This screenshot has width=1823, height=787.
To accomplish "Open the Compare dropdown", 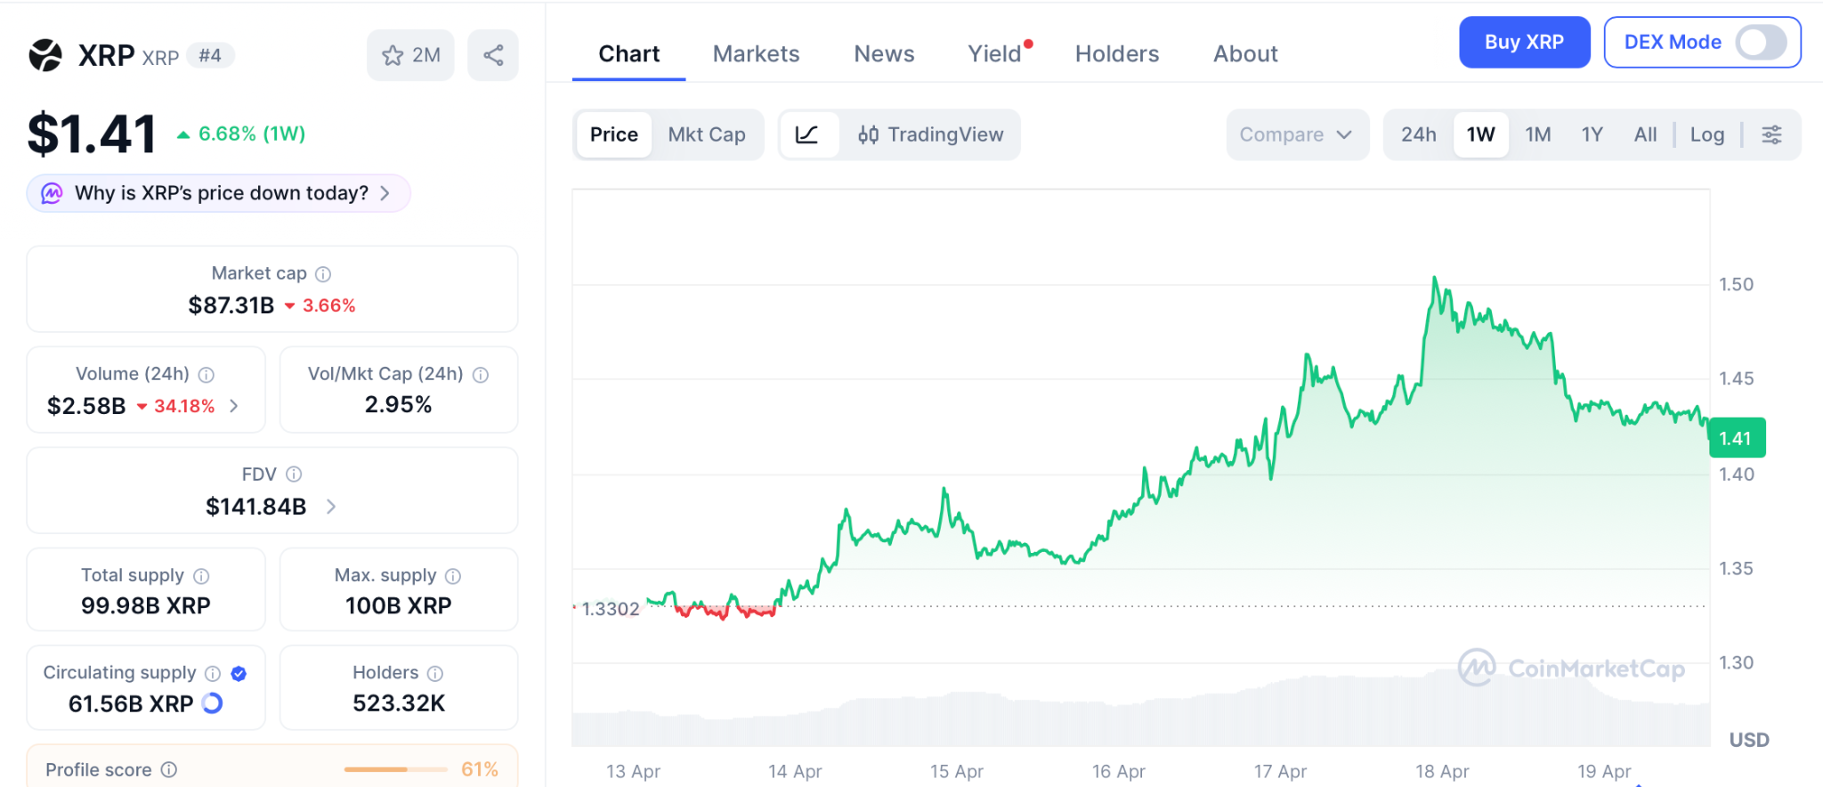I will 1296,134.
